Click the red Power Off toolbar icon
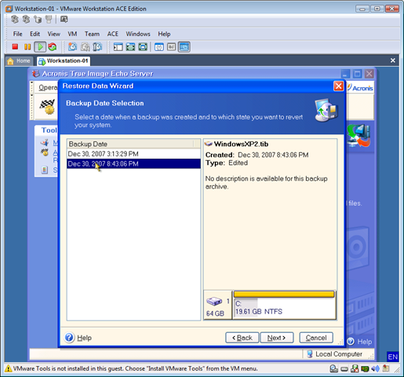 pyautogui.click(x=15, y=47)
